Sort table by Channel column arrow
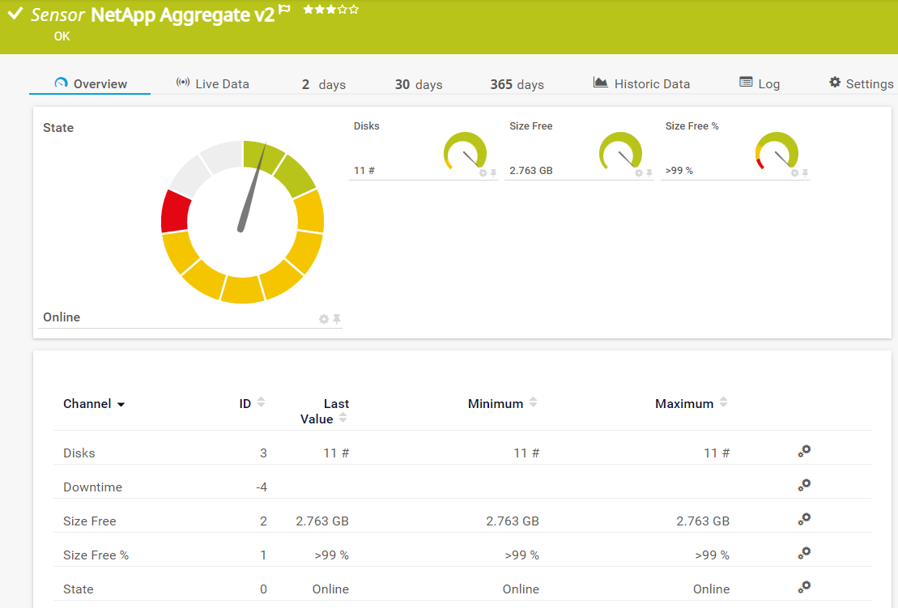 [x=121, y=405]
